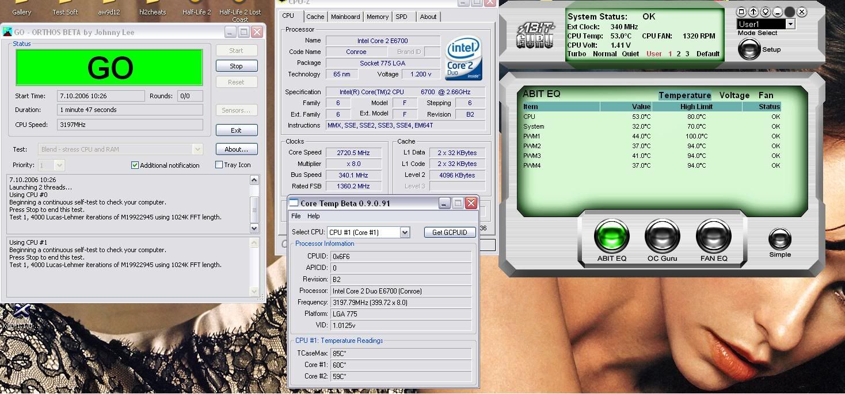
Task: Click the CPU Speed field showing 3197MHz
Action: pos(130,125)
